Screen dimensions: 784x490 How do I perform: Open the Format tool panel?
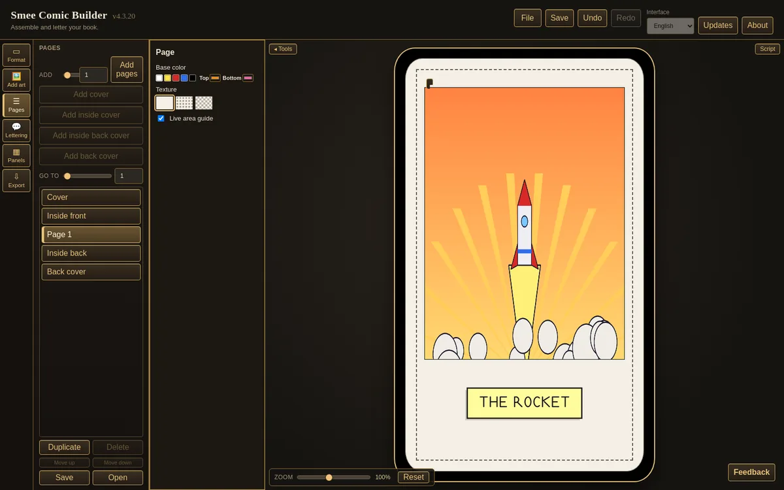(x=16, y=55)
